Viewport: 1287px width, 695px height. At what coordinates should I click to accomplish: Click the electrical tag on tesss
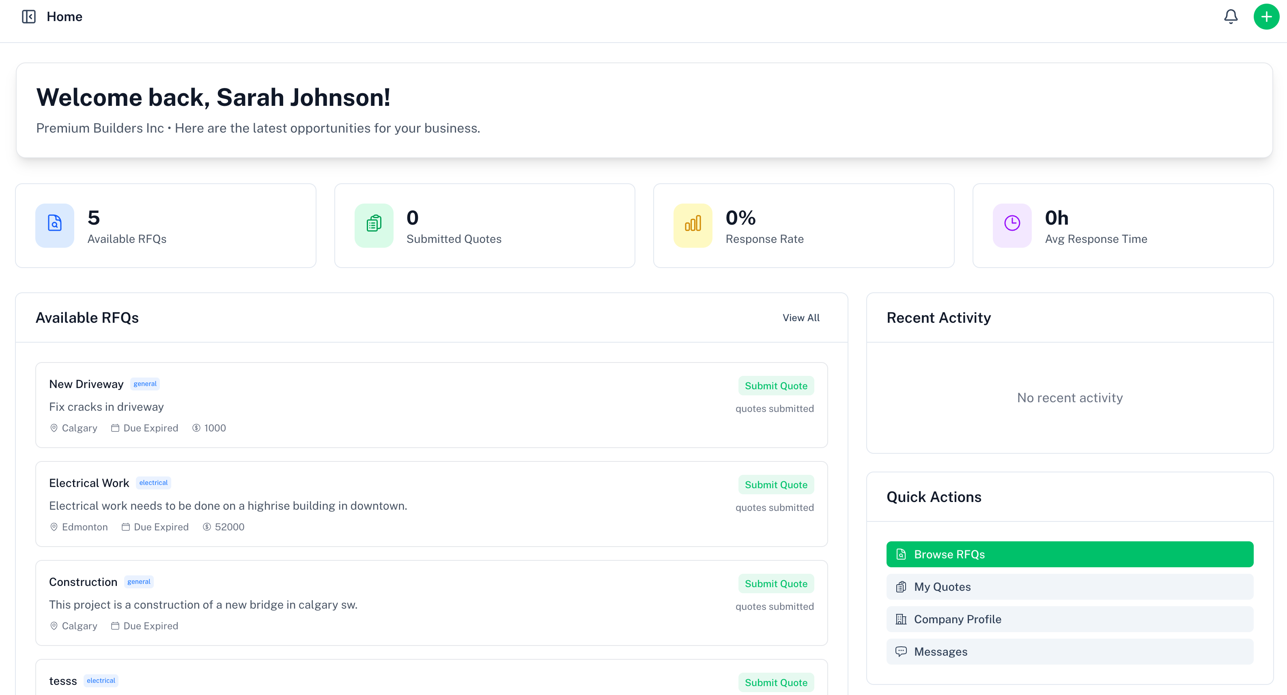pyautogui.click(x=101, y=680)
